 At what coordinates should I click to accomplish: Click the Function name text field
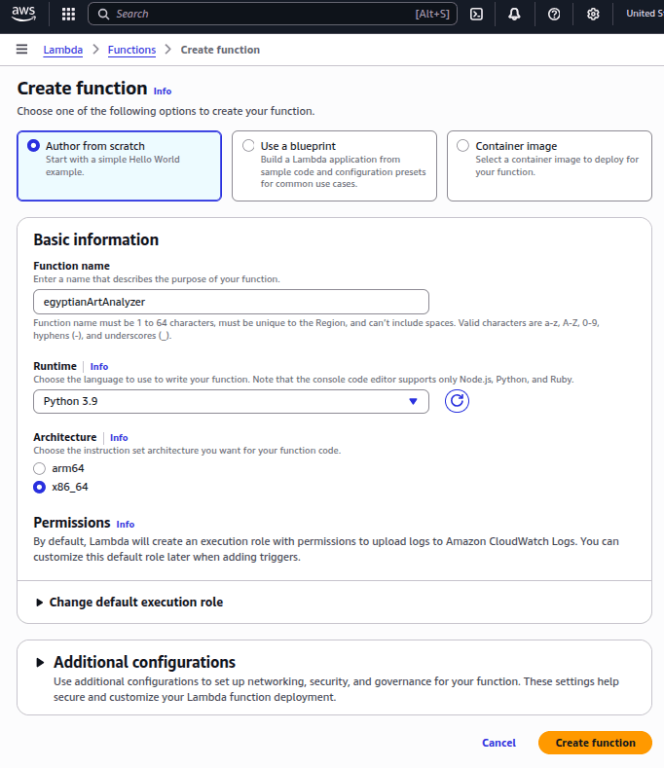pos(231,302)
